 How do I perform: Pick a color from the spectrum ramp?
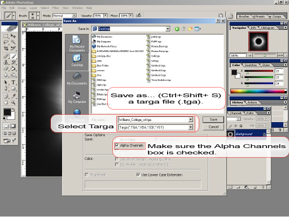pos(259,92)
